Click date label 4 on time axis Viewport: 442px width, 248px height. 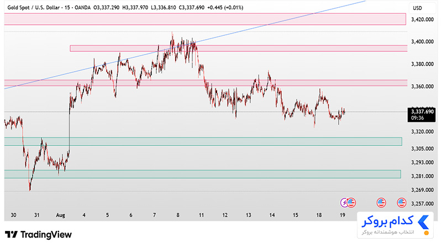pos(84,215)
